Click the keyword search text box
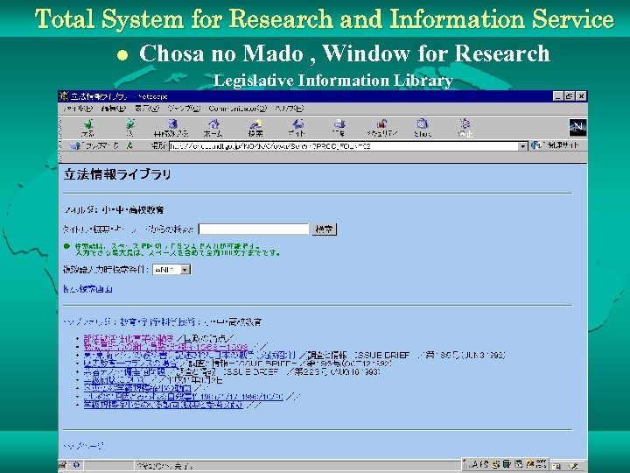This screenshot has width=630, height=473. [x=254, y=229]
